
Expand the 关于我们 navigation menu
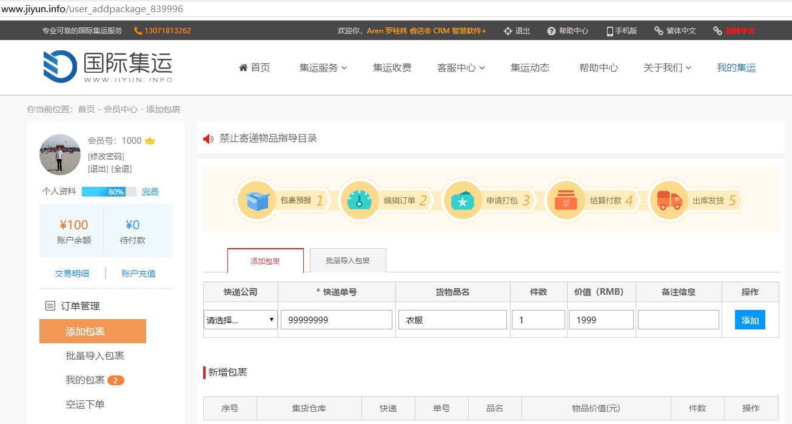coord(667,68)
